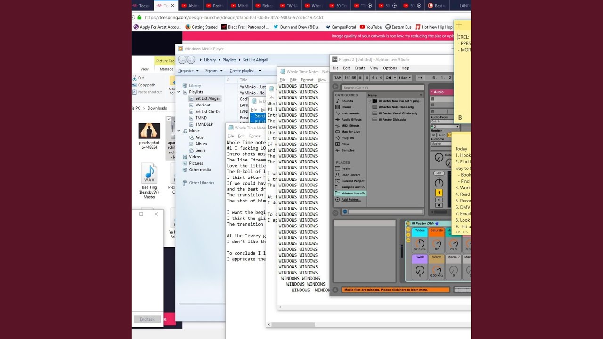Open User Library in Ableton places
Screen dimensions: 603x339
[350, 175]
